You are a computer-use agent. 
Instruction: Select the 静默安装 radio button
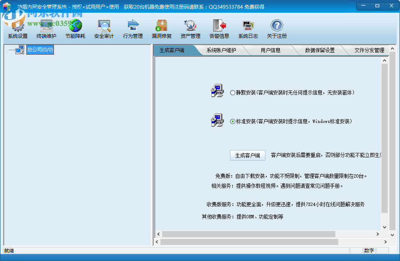coord(233,93)
